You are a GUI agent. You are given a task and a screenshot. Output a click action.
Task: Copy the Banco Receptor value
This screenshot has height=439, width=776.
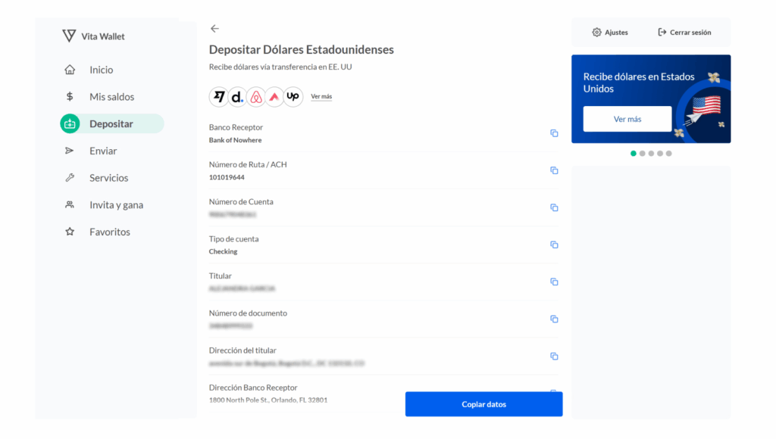click(554, 133)
